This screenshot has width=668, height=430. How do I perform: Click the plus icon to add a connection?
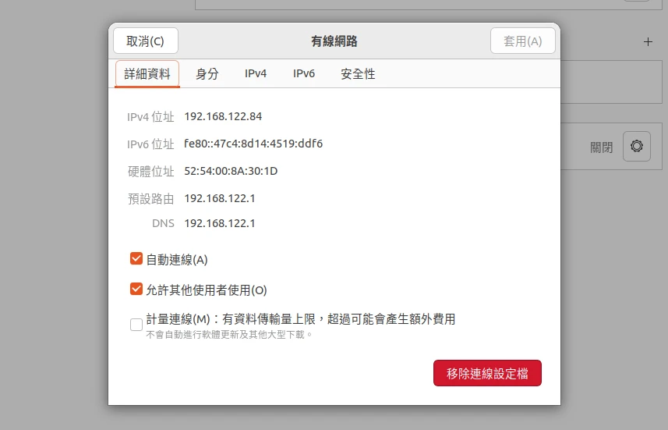pos(648,42)
